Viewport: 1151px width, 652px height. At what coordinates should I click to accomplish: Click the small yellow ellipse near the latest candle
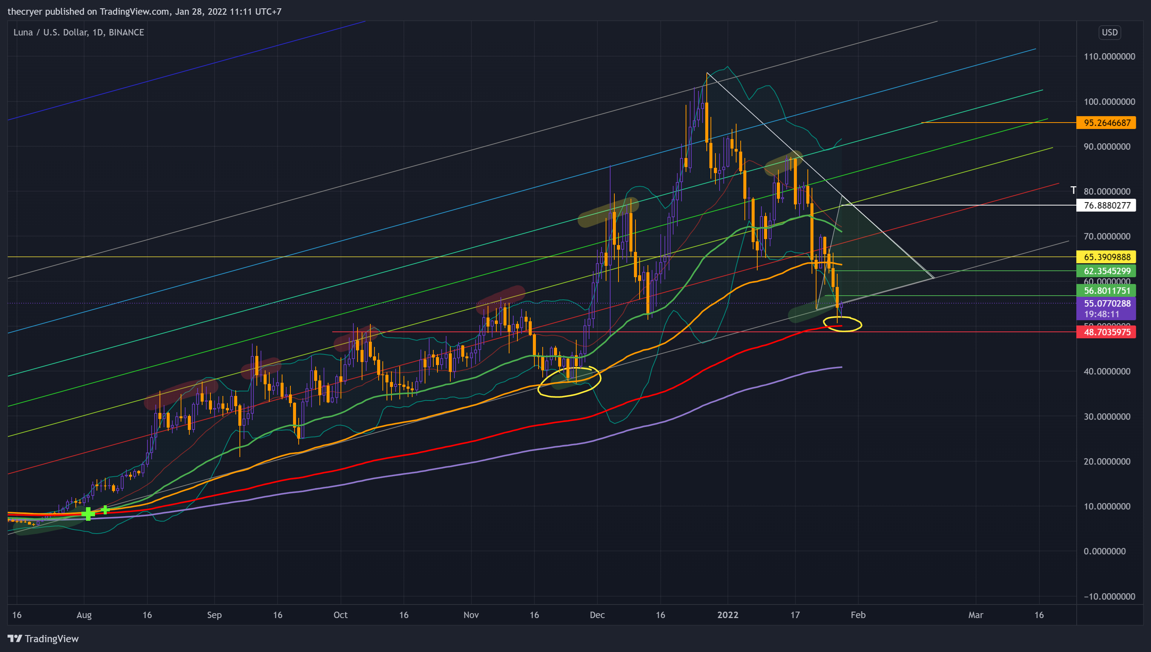point(842,324)
